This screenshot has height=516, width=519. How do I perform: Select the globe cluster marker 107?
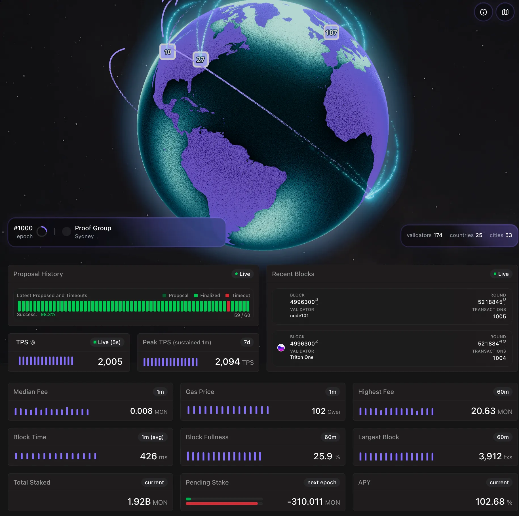click(x=331, y=33)
